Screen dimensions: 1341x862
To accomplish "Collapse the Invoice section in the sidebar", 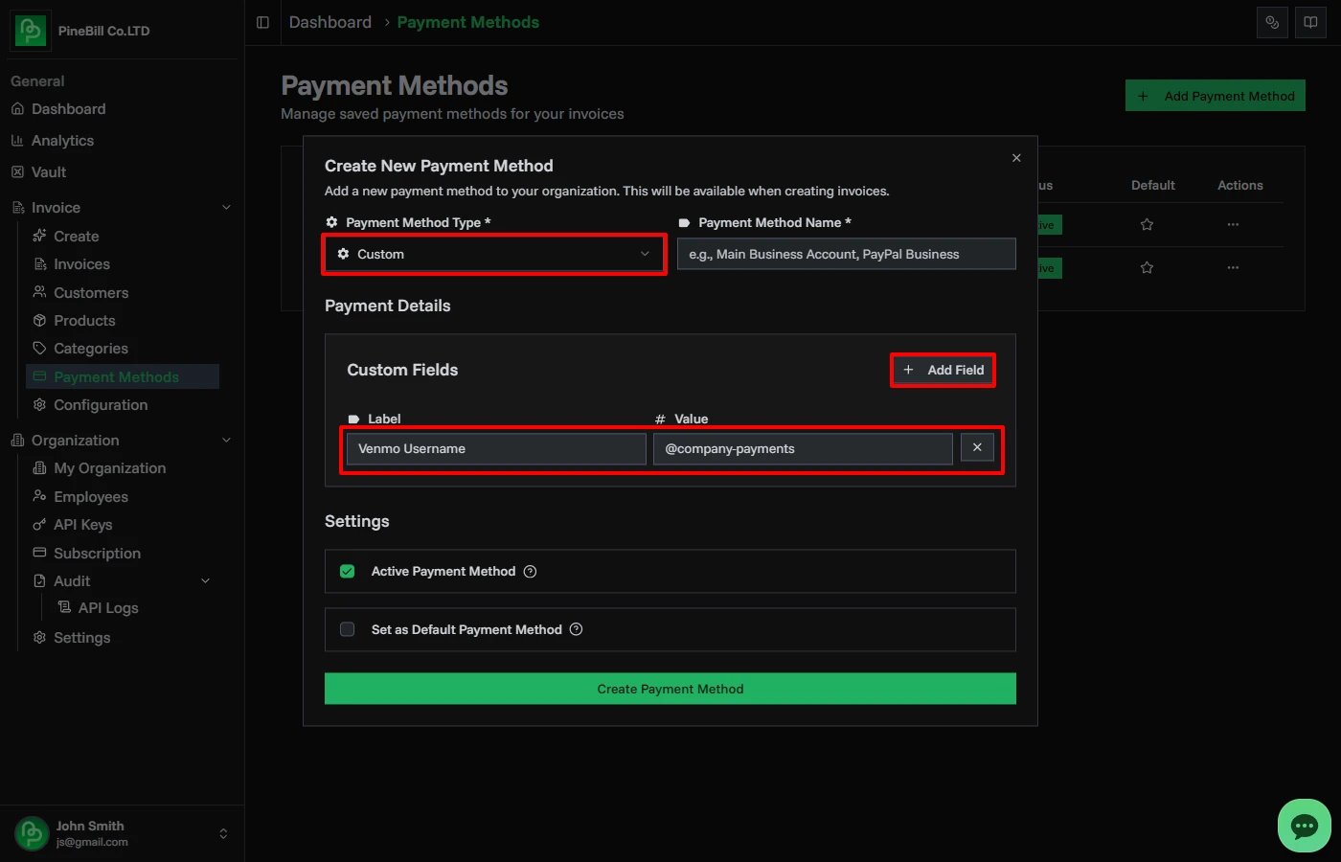I will (226, 207).
